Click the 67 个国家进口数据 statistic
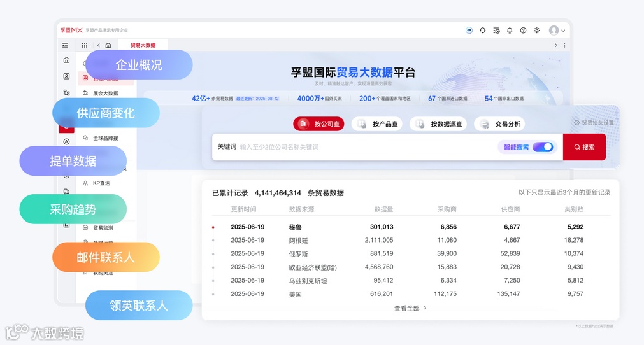The image size is (644, 345). click(x=448, y=99)
